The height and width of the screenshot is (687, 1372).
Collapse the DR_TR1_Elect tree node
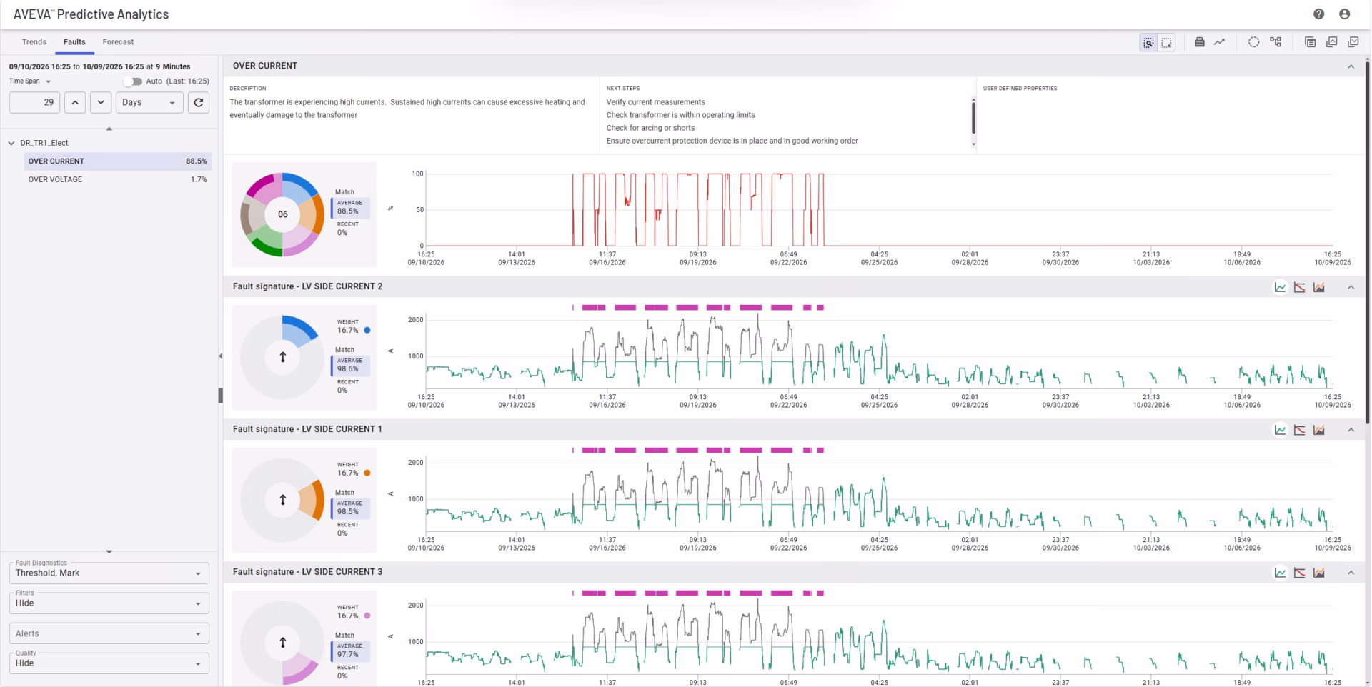click(x=11, y=143)
